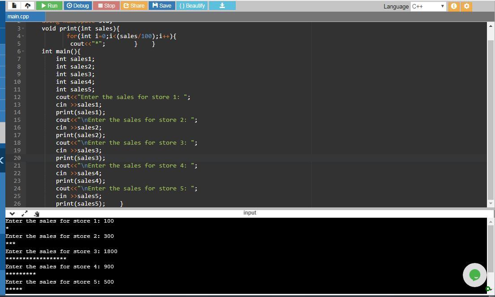This screenshot has width=495, height=297.
Task: Click the copy console output icon
Action: (x=37, y=214)
